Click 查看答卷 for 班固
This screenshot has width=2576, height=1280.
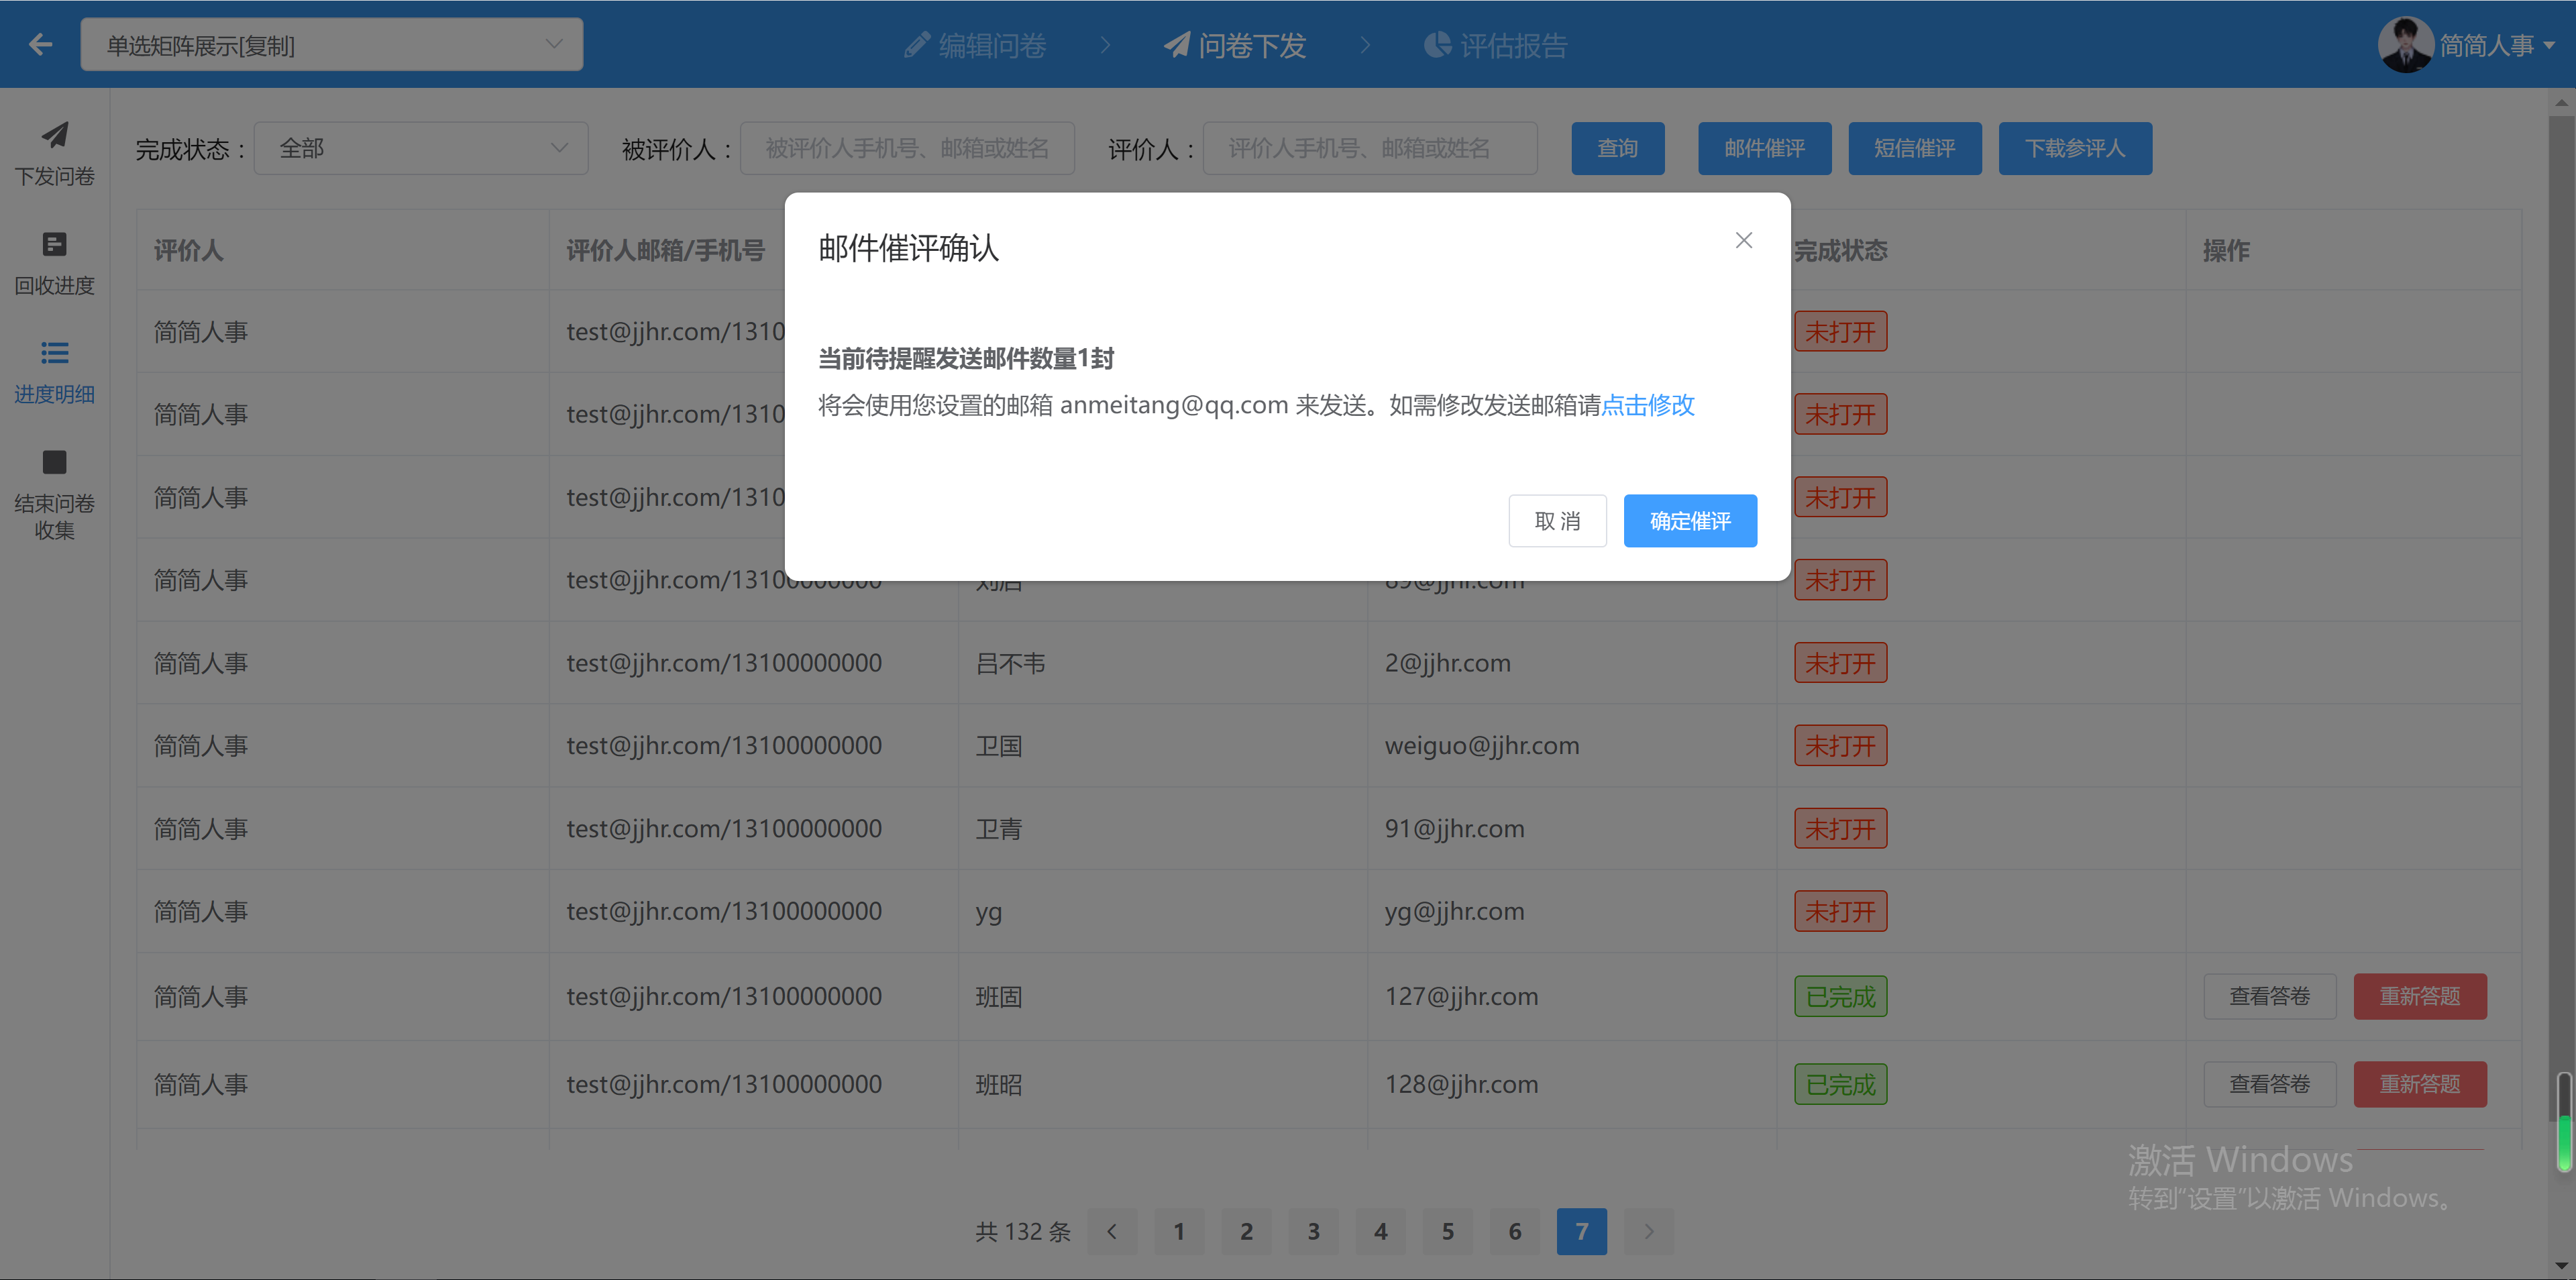point(2269,997)
